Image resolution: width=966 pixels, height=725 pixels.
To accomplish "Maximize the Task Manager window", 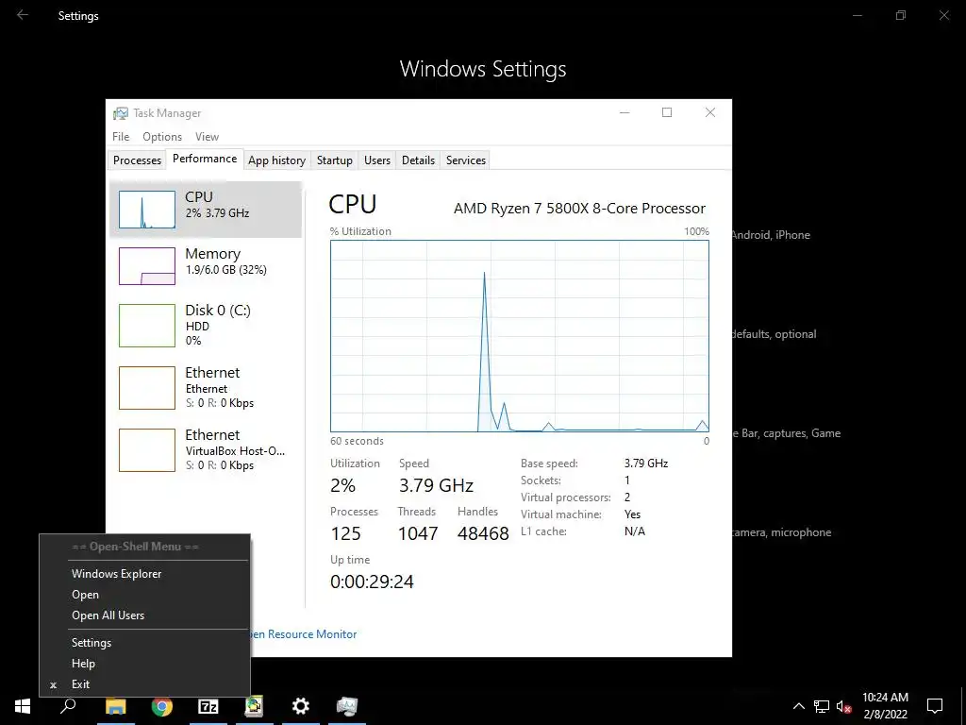I will 667,113.
